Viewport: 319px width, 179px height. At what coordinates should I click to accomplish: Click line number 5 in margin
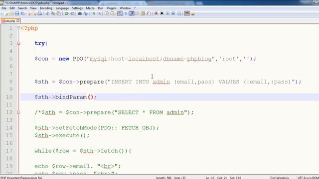coord(11,59)
